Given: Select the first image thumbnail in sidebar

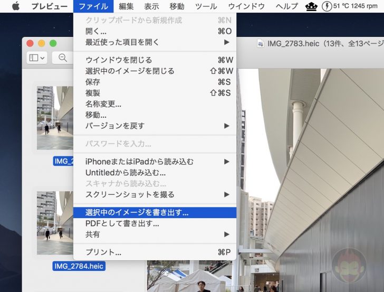Looking at the screenshot, I should (x=55, y=118).
